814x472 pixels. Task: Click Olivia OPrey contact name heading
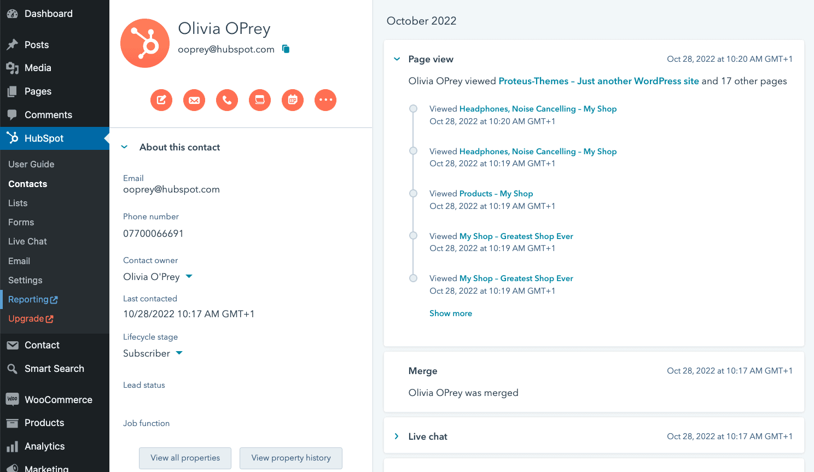pyautogui.click(x=224, y=28)
